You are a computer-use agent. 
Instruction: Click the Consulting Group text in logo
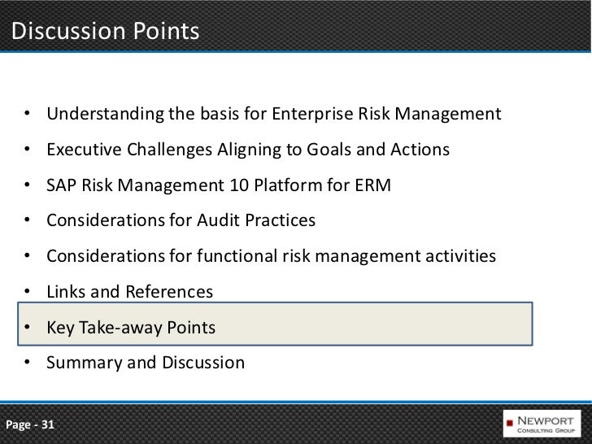(x=546, y=430)
